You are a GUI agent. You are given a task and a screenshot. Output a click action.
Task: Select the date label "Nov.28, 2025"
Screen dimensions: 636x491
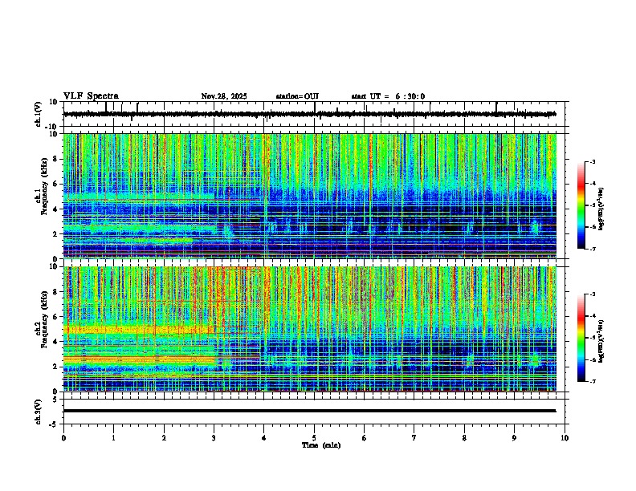tap(224, 96)
